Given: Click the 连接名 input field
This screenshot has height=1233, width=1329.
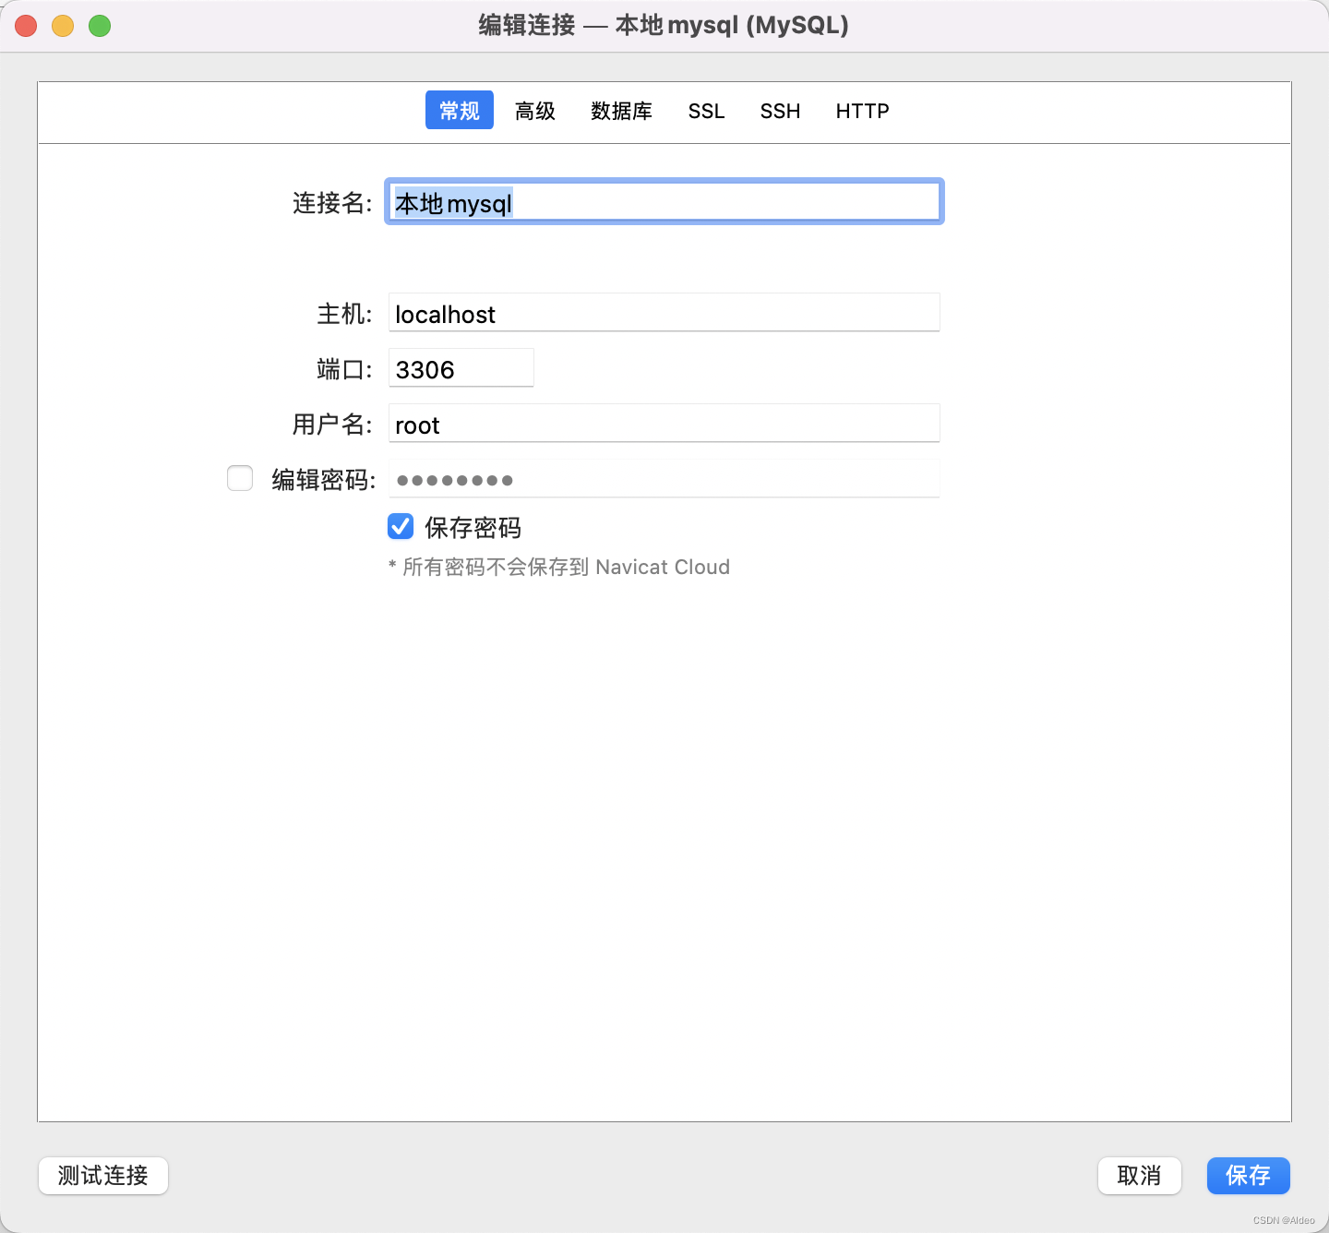Looking at the screenshot, I should pos(664,201).
